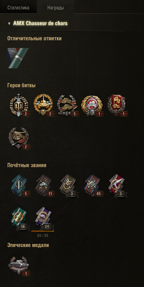Click the orange 24 / 25 progress bar
This screenshot has height=287, width=144.
[43, 231]
